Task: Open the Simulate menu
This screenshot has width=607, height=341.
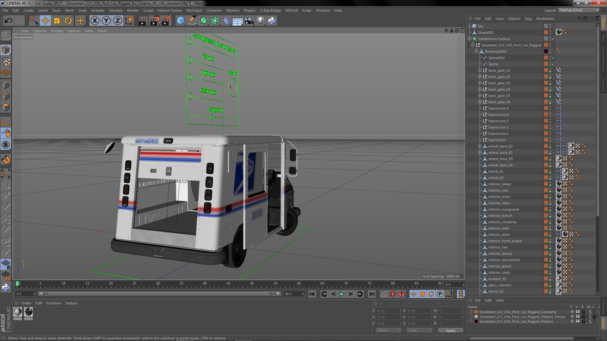Action: [116, 10]
